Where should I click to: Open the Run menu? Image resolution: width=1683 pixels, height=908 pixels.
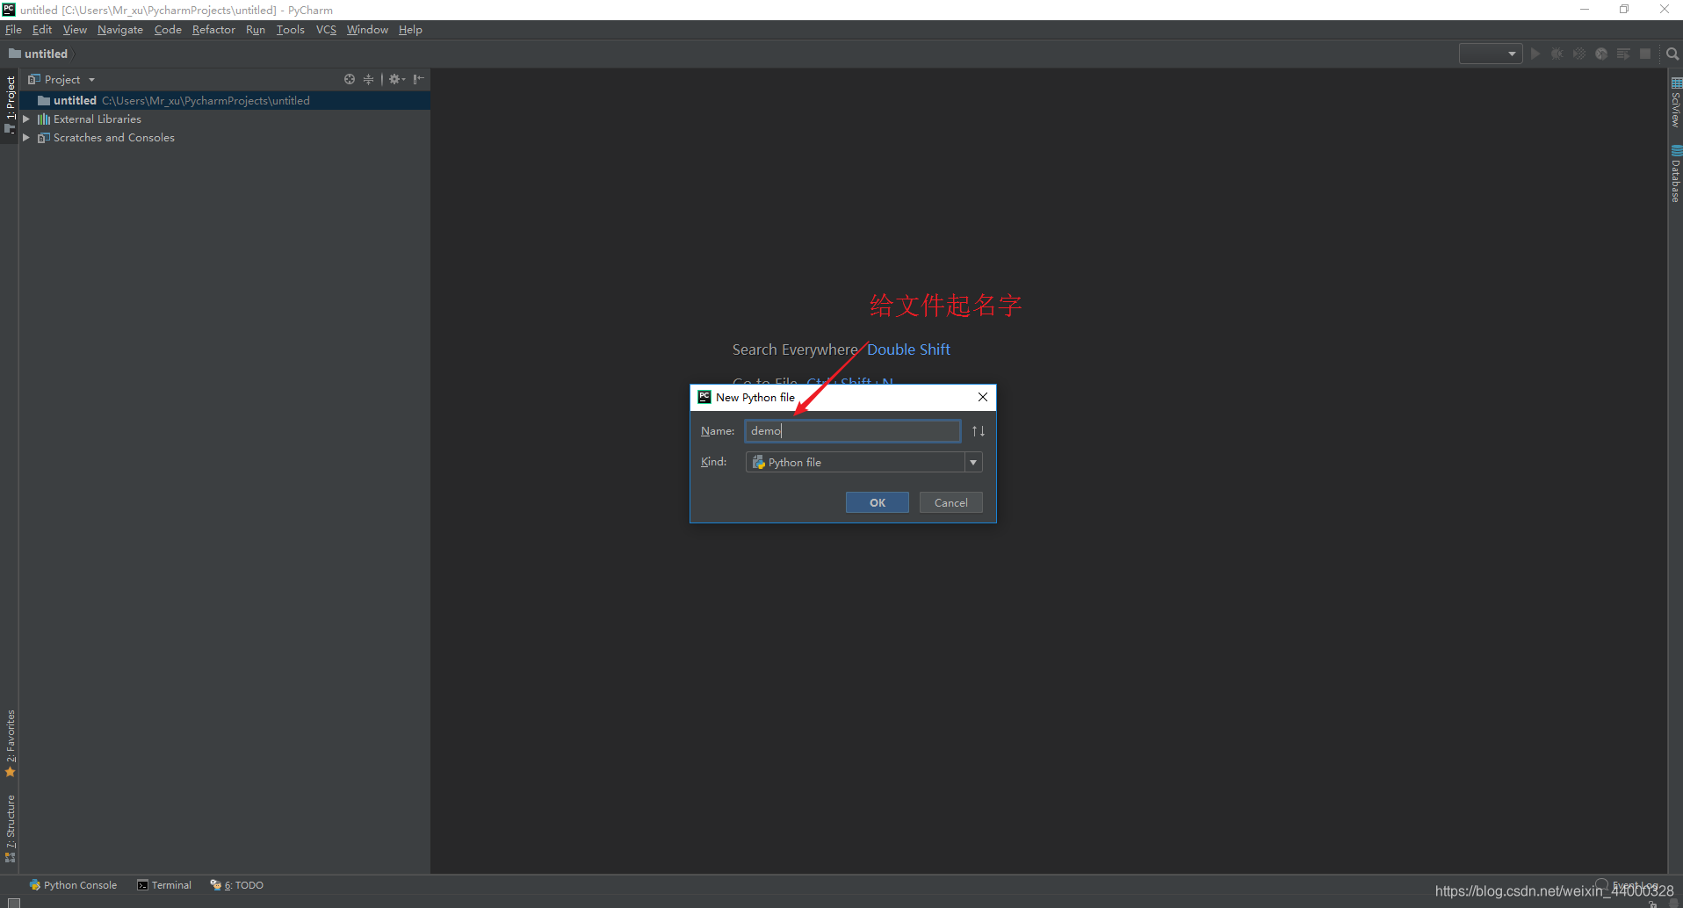click(x=256, y=30)
